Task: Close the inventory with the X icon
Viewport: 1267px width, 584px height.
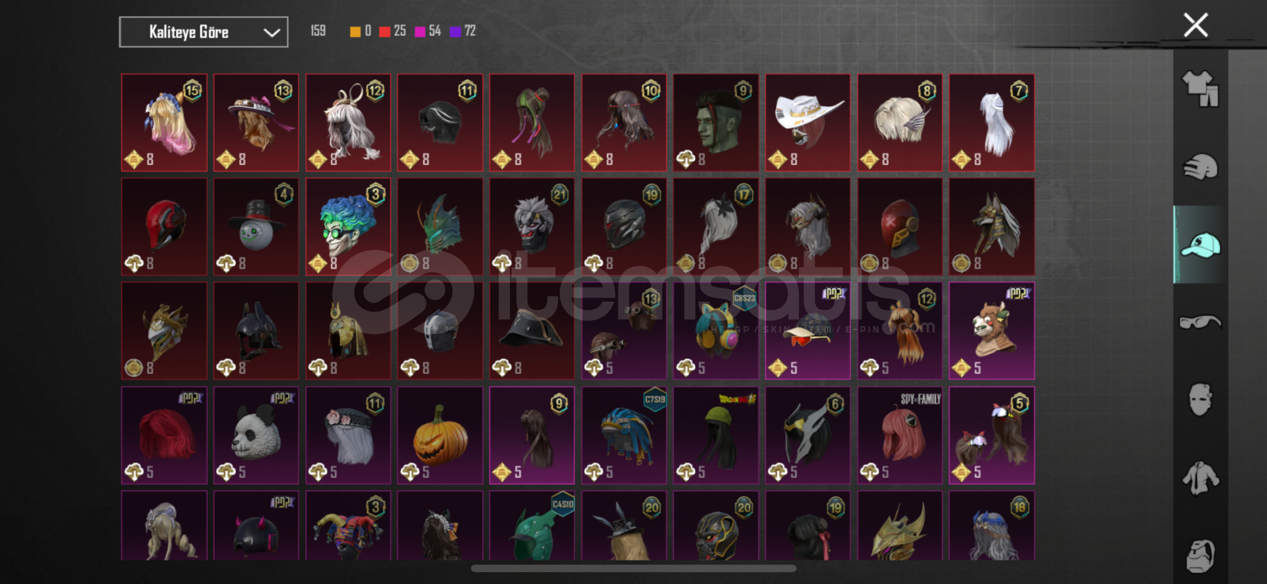Action: coord(1196,25)
